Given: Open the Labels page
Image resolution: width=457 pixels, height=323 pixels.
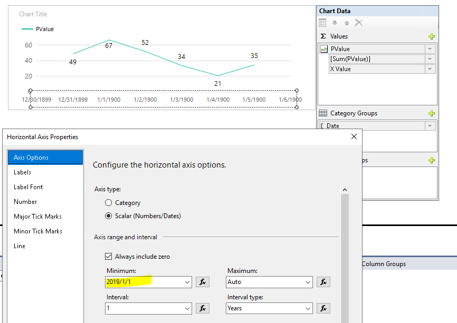Looking at the screenshot, I should tap(45, 172).
